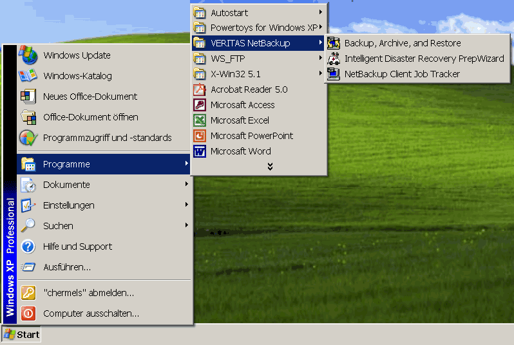Screen dimensions: 514x345
Task: Click the Office-Dokument öffnen label text
Action: coord(90,117)
